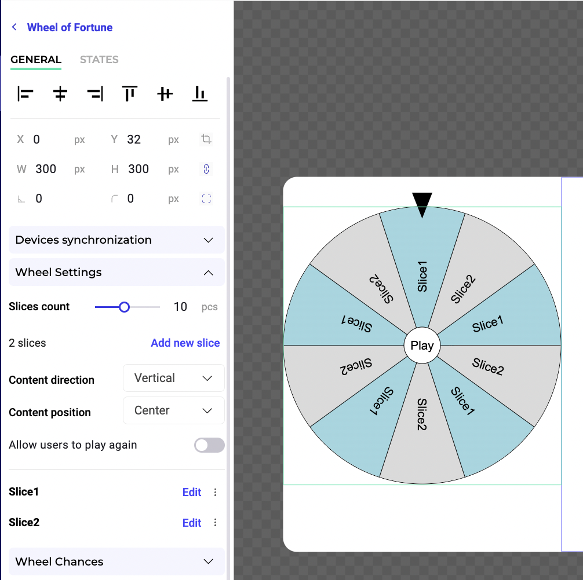Open the Content direction dropdown
Image resolution: width=583 pixels, height=580 pixels.
click(x=173, y=379)
